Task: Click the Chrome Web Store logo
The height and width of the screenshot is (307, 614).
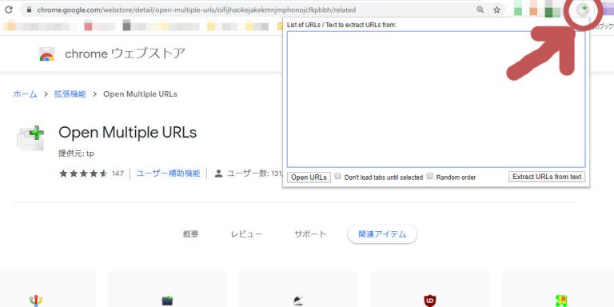Action: 46,54
